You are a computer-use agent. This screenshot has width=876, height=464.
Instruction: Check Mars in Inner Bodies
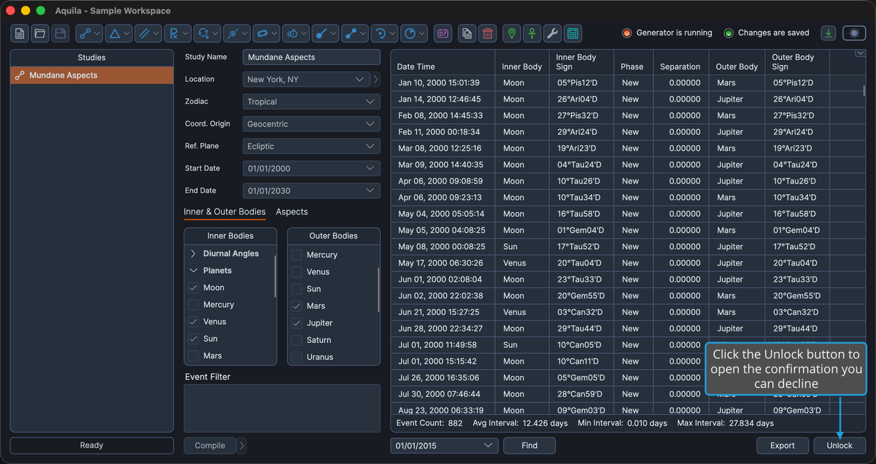(x=193, y=356)
